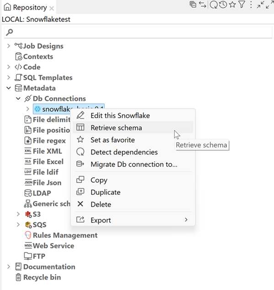Click the FTP folder icon

[28, 256]
